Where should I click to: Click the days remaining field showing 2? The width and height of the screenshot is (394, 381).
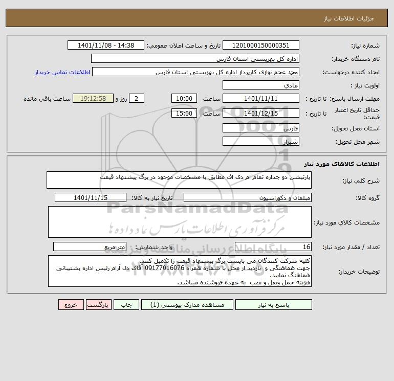(x=137, y=99)
